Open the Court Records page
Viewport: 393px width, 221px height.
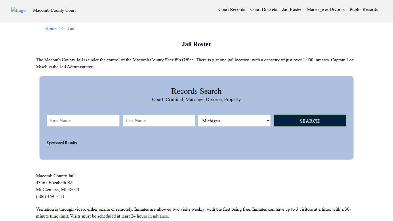coord(232,9)
